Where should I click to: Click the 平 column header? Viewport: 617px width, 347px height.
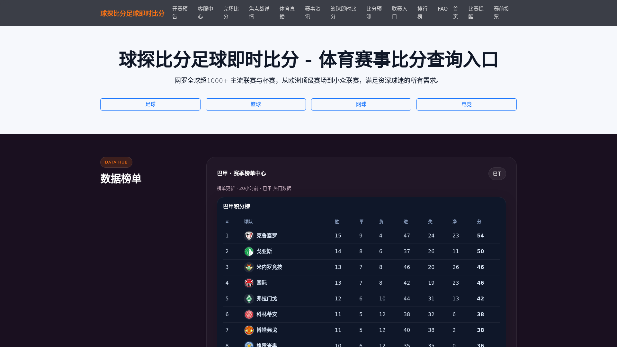click(x=362, y=222)
